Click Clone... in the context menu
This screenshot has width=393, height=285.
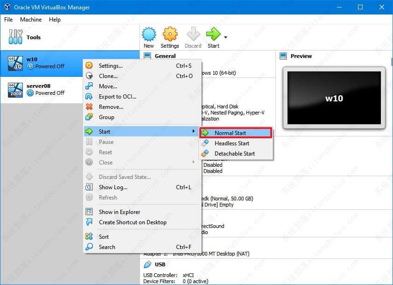tap(108, 76)
